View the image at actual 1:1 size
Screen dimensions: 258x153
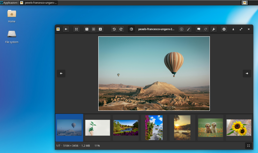click(x=87, y=29)
